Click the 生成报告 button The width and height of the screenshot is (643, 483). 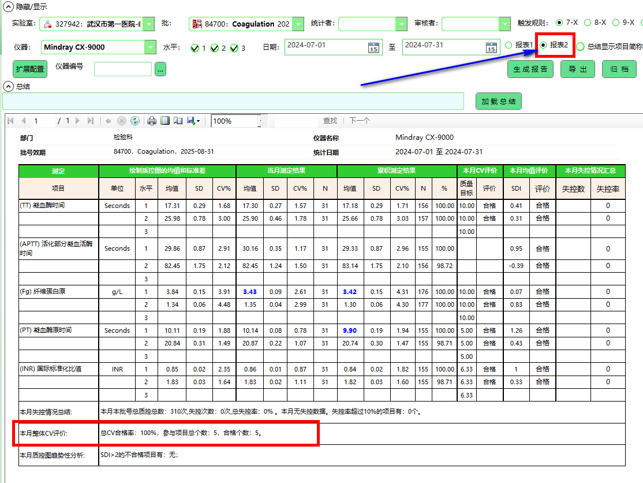tap(530, 69)
